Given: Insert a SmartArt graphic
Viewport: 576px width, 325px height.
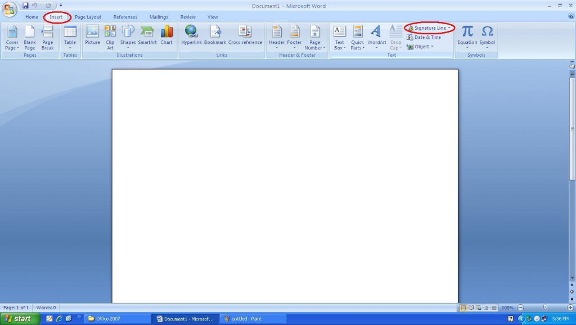Looking at the screenshot, I should (x=147, y=35).
